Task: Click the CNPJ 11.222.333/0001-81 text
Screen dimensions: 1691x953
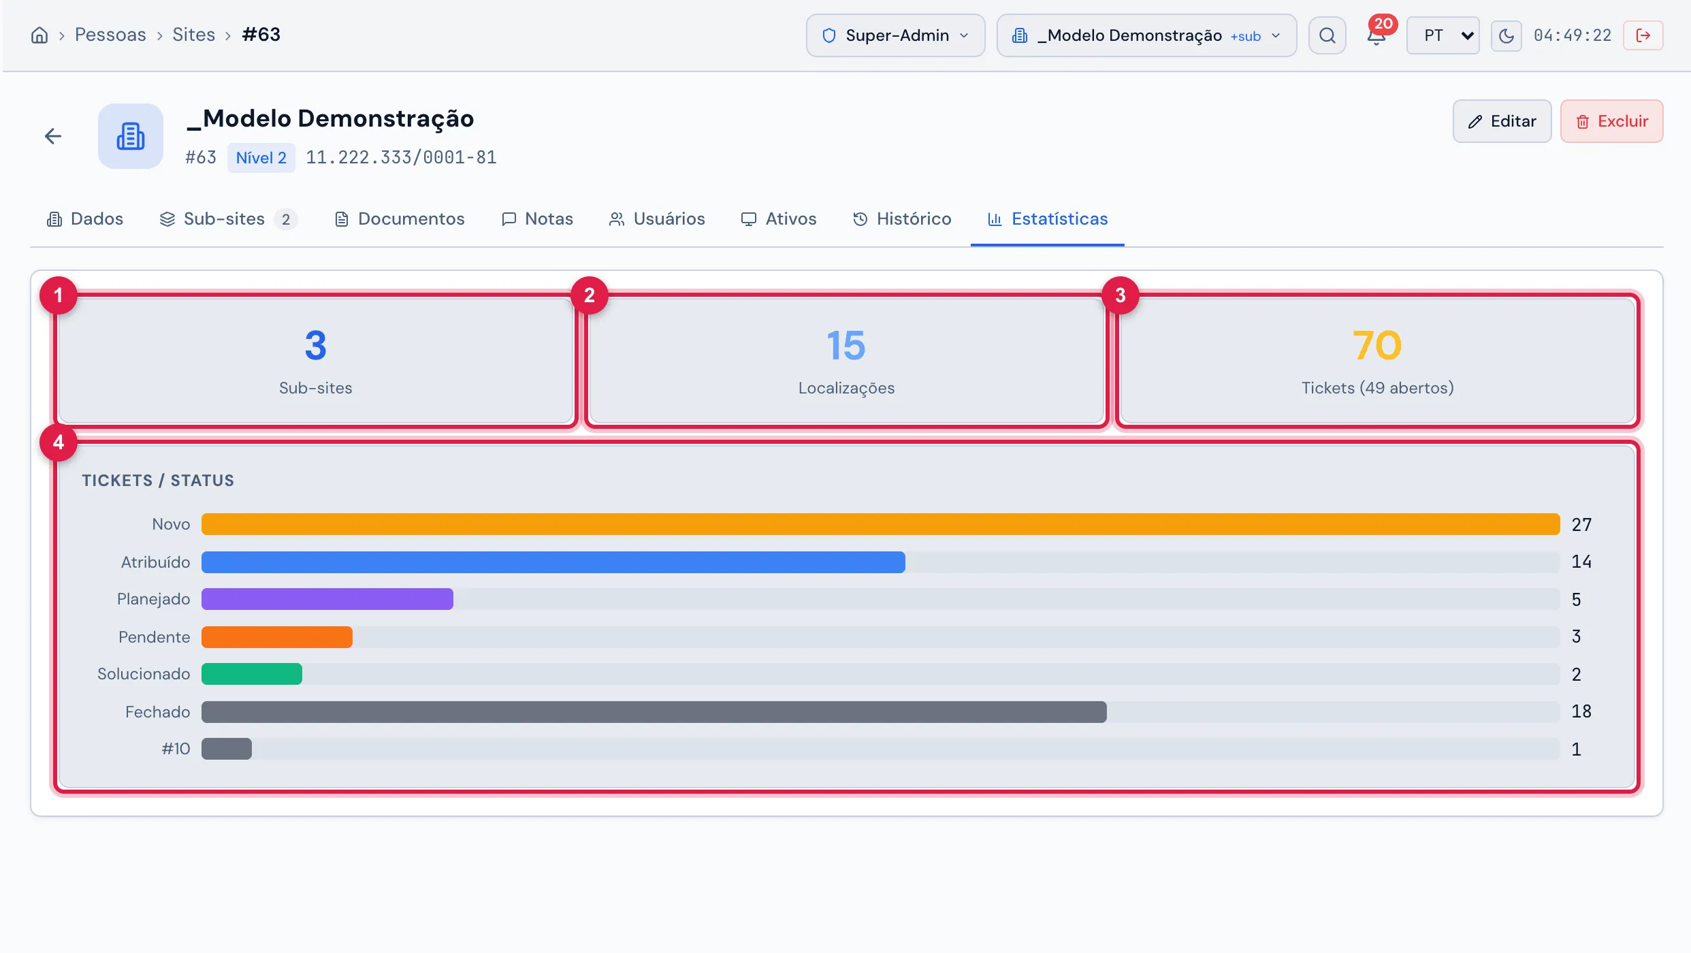Action: point(401,157)
